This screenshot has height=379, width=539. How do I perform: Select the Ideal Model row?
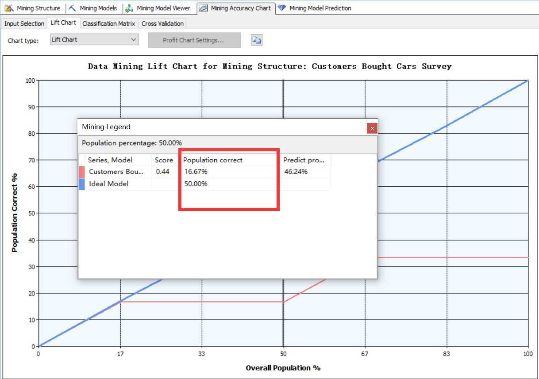click(204, 184)
